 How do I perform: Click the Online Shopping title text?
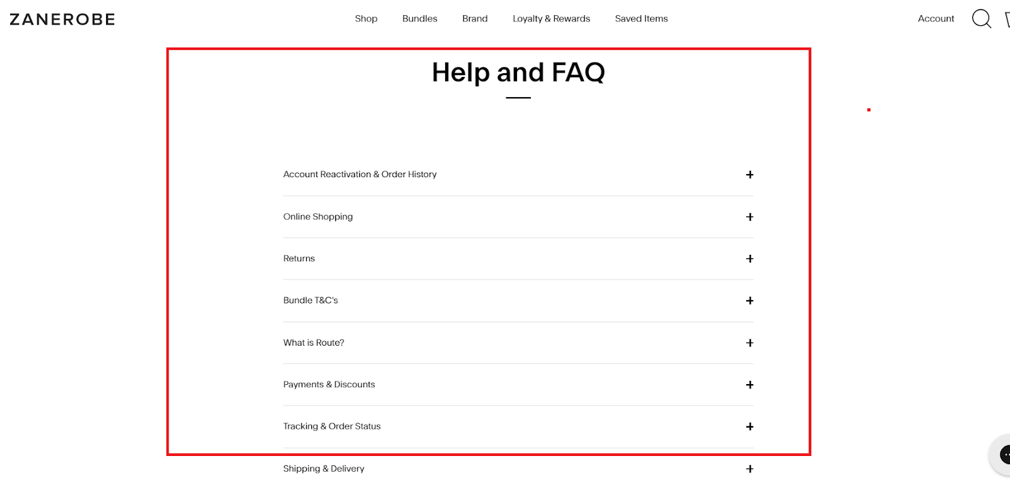tap(318, 216)
